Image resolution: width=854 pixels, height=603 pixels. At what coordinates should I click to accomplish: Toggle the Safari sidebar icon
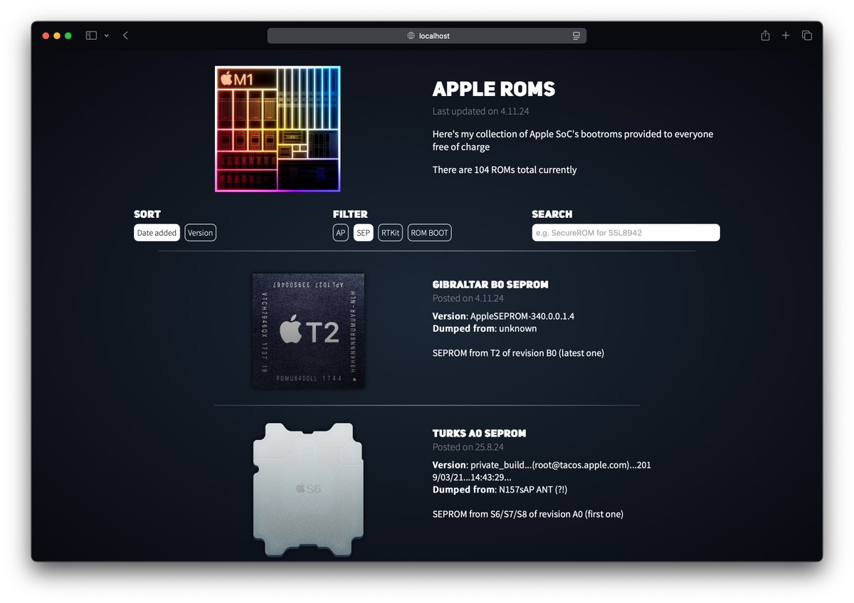pyautogui.click(x=91, y=36)
